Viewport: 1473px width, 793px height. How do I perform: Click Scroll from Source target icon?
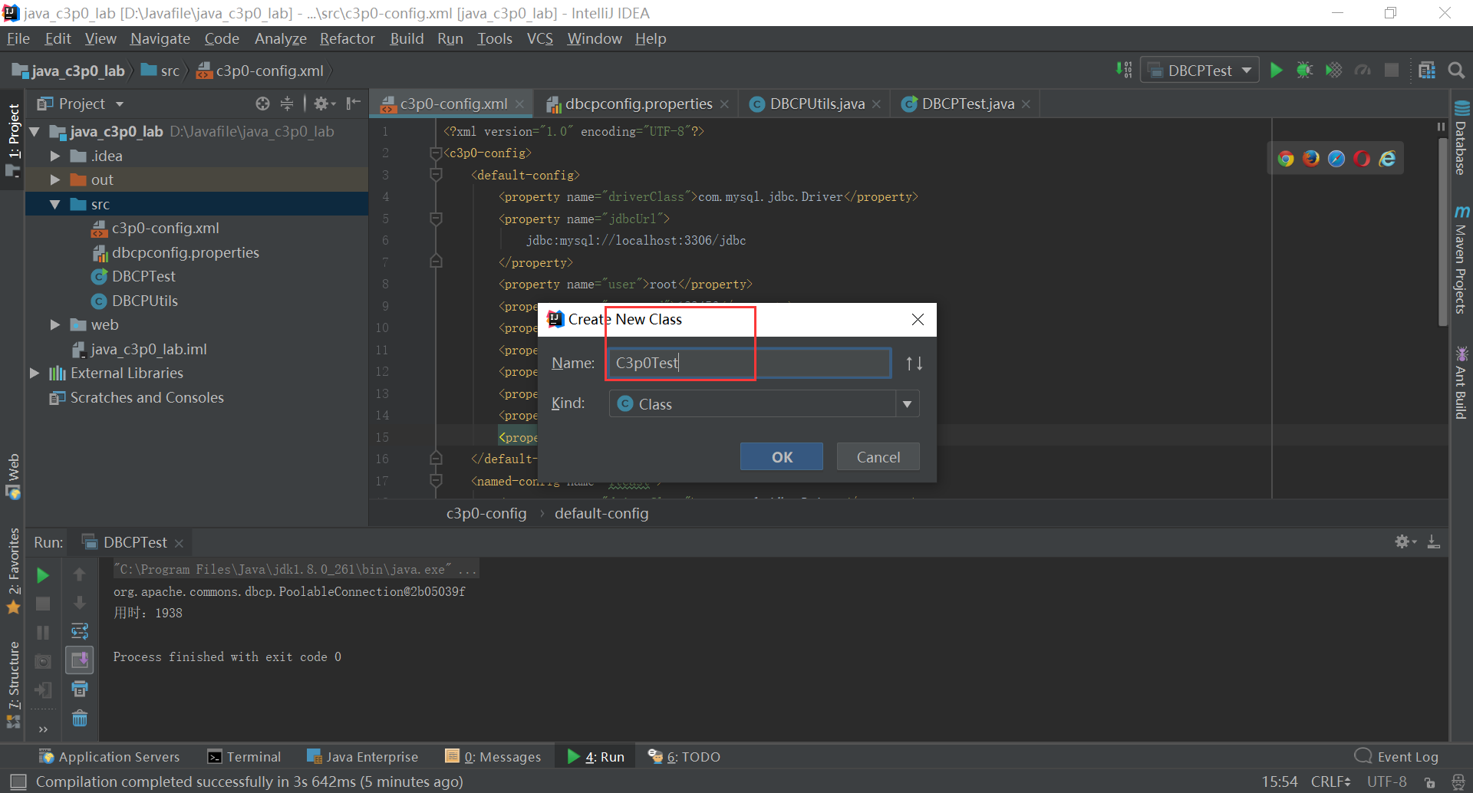262,104
